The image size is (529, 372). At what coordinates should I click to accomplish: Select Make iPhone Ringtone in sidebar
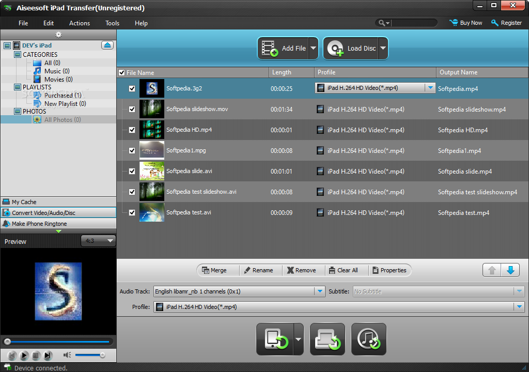(58, 224)
